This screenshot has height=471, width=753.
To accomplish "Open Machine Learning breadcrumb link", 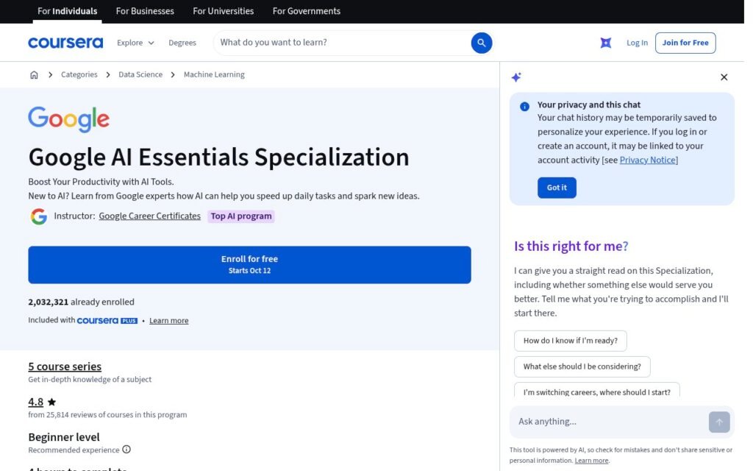I will (x=214, y=74).
